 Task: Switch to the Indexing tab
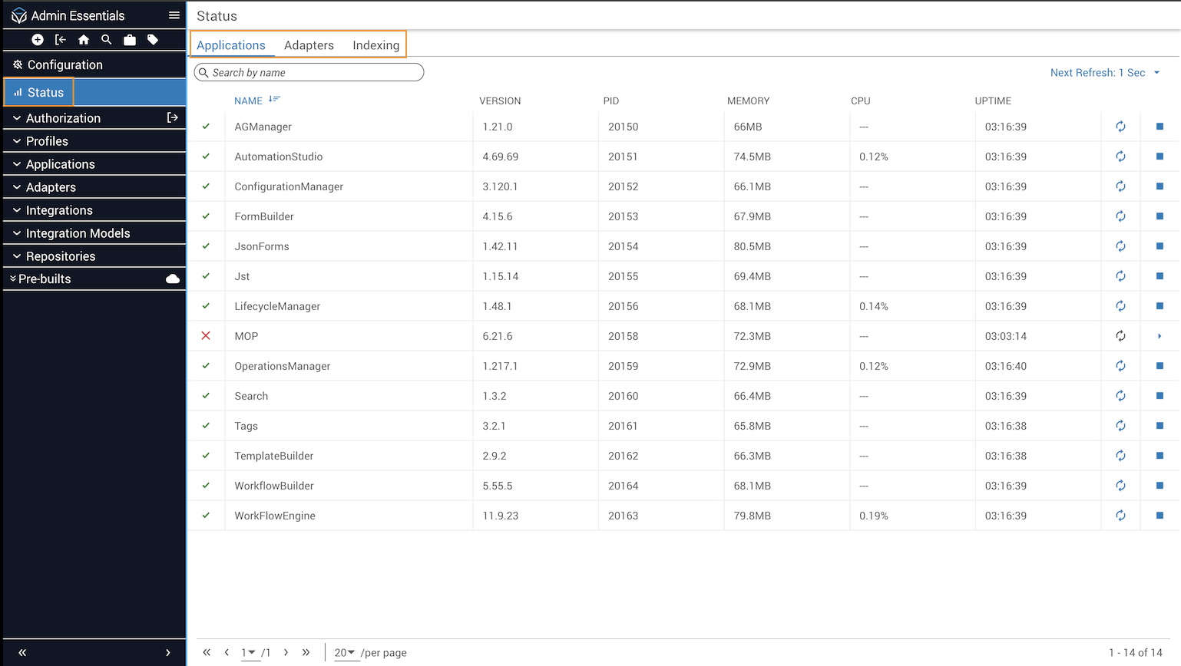[x=375, y=45]
